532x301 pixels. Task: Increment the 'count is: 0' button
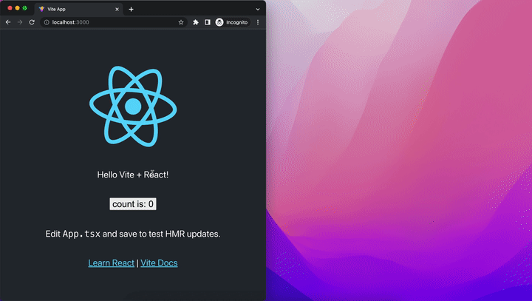(x=133, y=204)
